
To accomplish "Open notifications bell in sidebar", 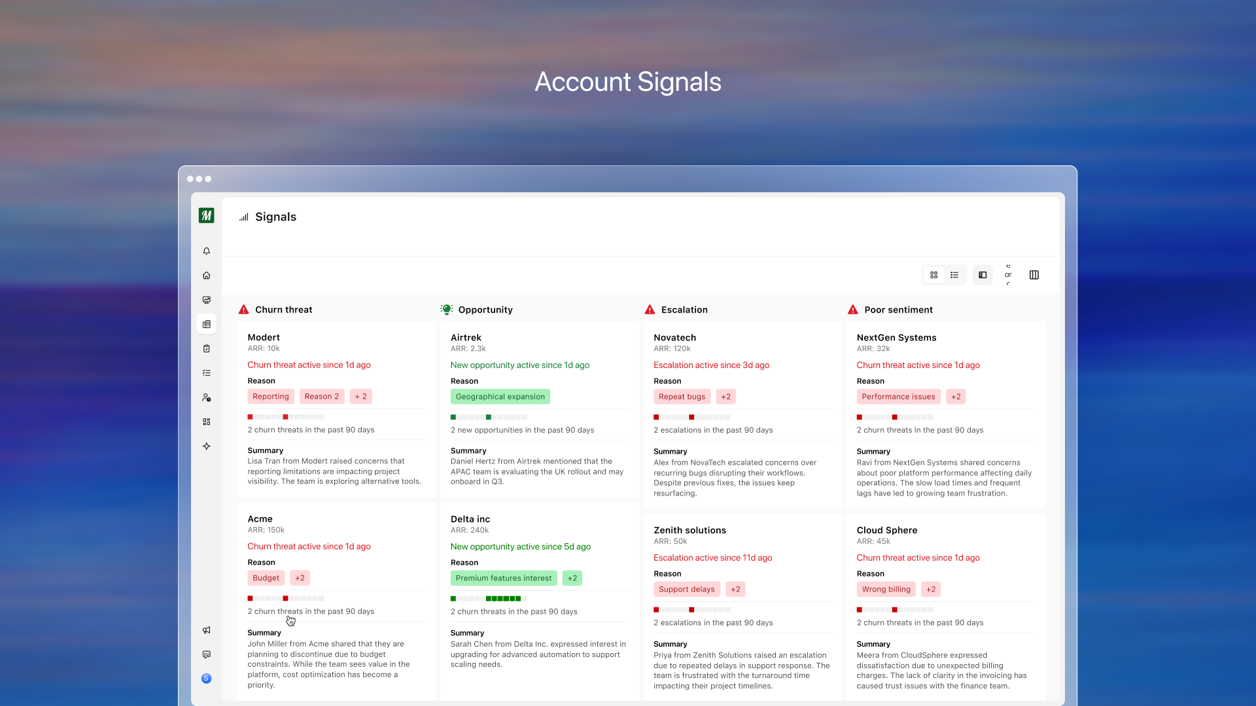I will (206, 251).
